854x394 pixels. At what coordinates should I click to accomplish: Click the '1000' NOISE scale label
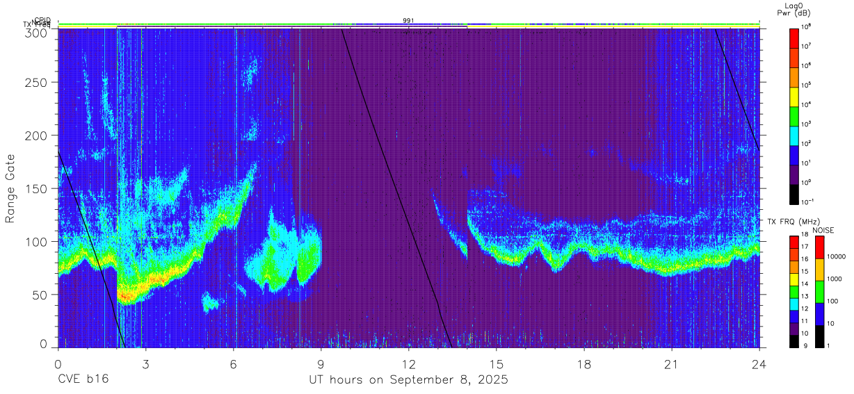835,279
